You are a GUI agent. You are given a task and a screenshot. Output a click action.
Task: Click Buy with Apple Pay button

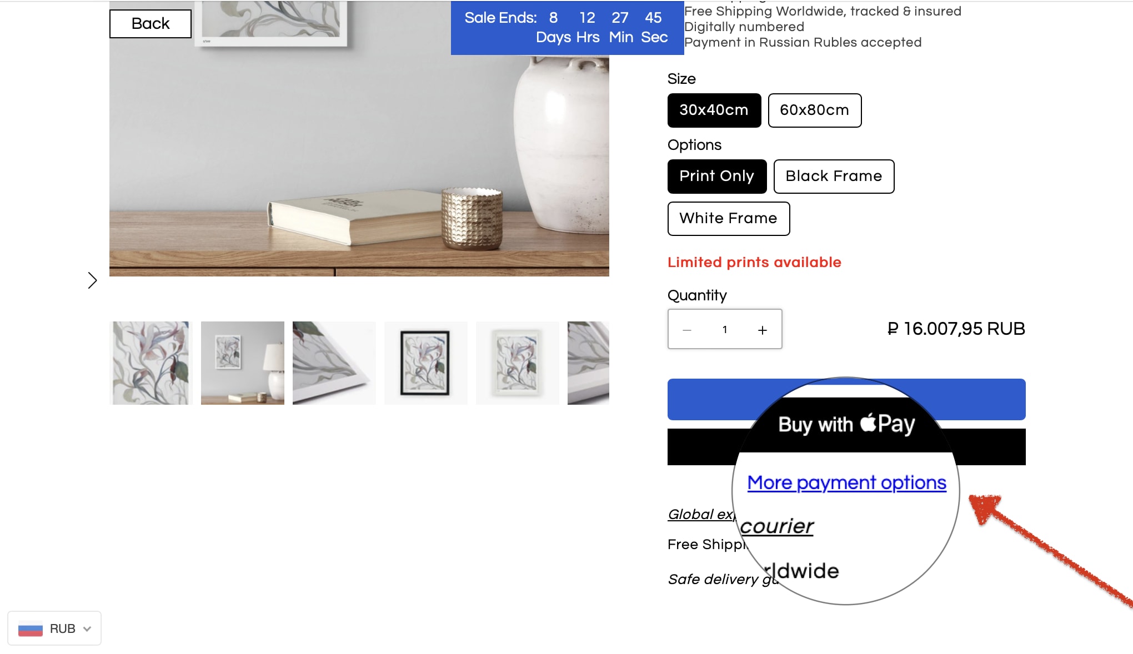click(846, 446)
